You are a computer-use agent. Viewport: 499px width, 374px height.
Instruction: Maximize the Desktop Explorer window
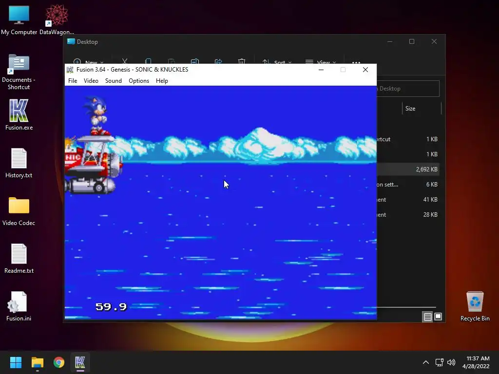(x=412, y=42)
